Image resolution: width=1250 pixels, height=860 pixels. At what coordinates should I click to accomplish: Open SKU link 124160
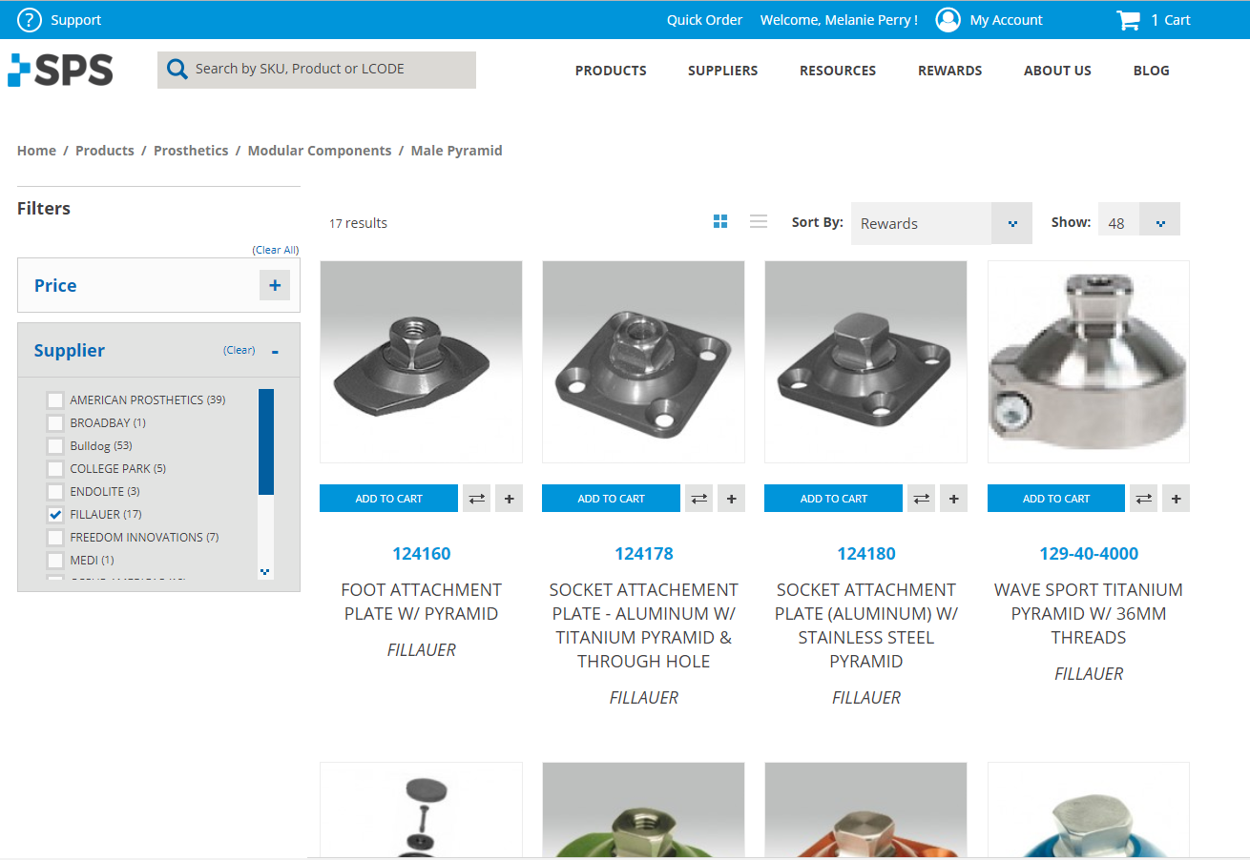pyautogui.click(x=421, y=554)
